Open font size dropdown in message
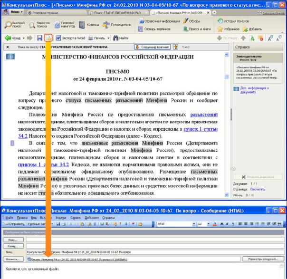Screen dimensions: 287x279 pos(208,224)
